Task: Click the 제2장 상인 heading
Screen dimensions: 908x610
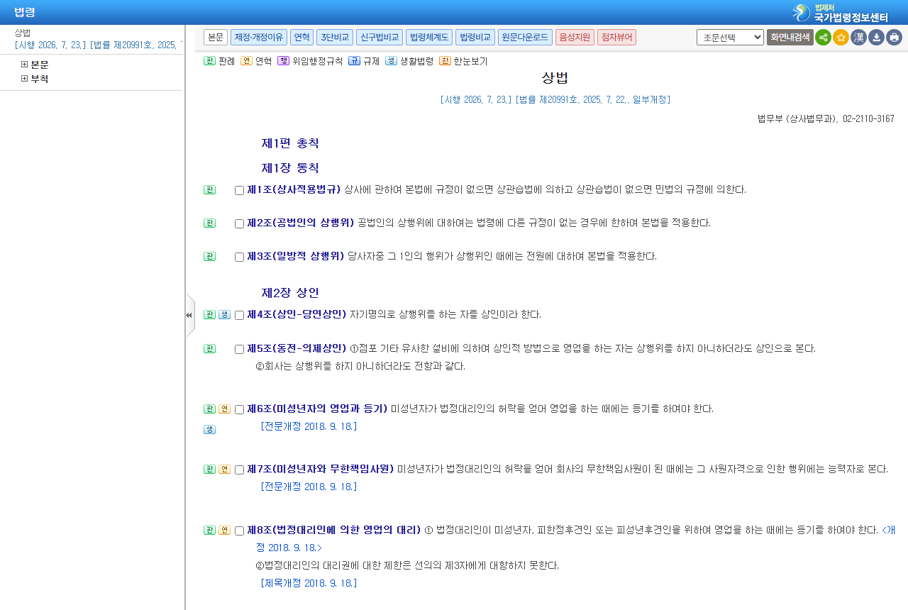Action: (x=290, y=292)
